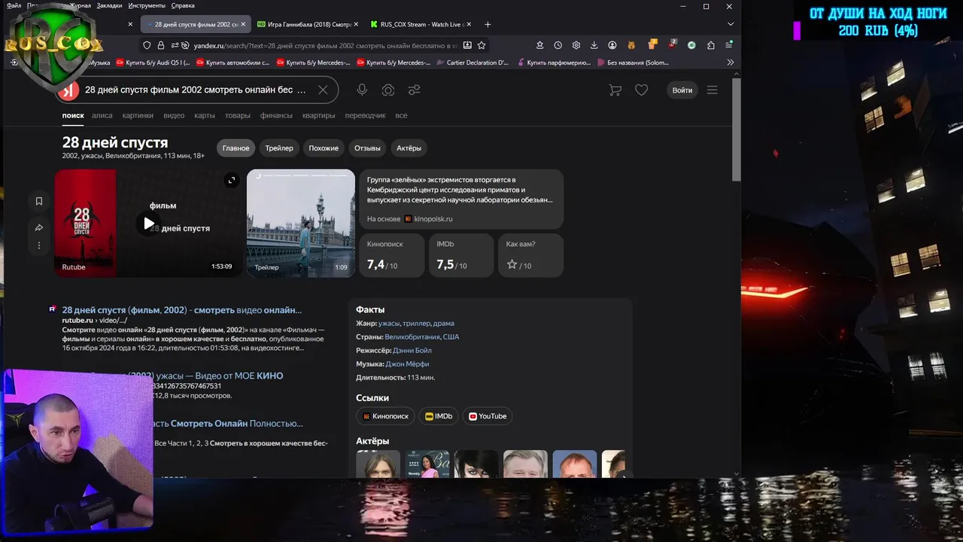Viewport: 963px width, 542px height.
Task: Open the IMDb 7,5 rating card
Action: [461, 255]
